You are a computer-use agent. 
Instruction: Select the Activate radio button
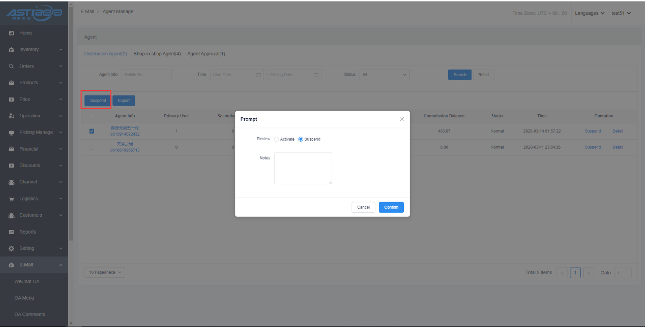pos(277,139)
